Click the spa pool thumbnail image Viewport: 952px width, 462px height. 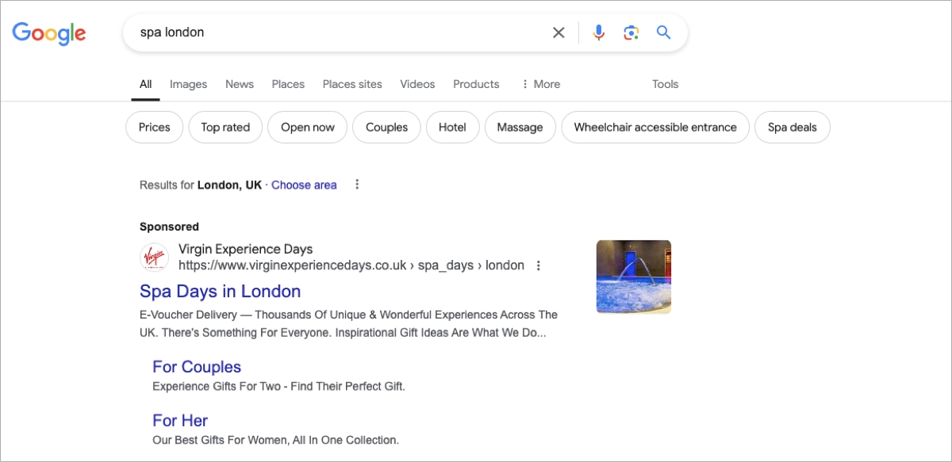pos(633,276)
